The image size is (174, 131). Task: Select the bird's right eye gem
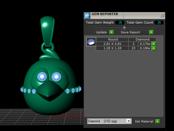(x=56, y=77)
